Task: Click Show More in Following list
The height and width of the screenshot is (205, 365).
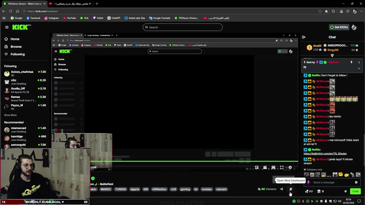Action: coord(10,115)
